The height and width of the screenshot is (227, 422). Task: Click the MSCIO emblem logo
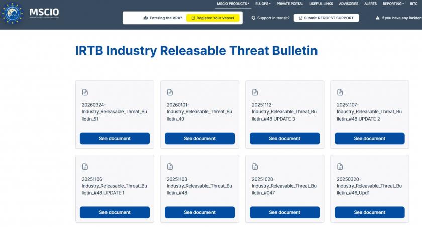click(12, 13)
